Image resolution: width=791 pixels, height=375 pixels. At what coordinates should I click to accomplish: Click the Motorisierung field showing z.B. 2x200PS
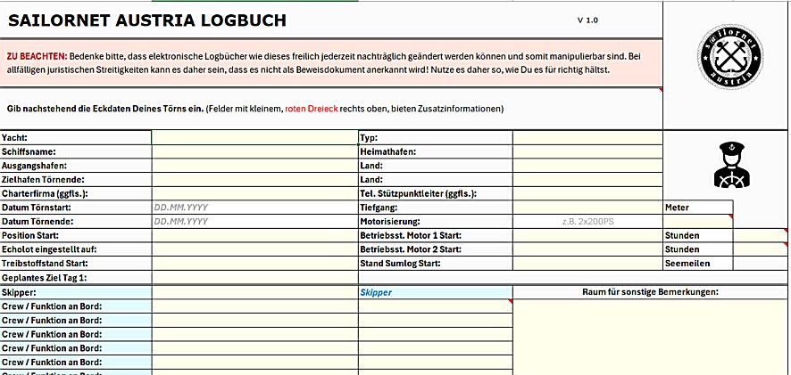click(587, 221)
